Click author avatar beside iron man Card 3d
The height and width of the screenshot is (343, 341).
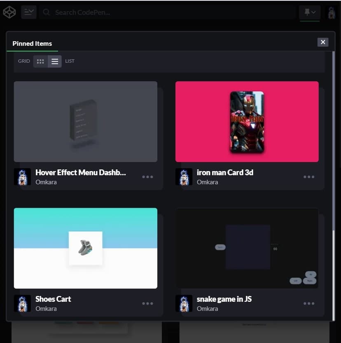point(184,177)
